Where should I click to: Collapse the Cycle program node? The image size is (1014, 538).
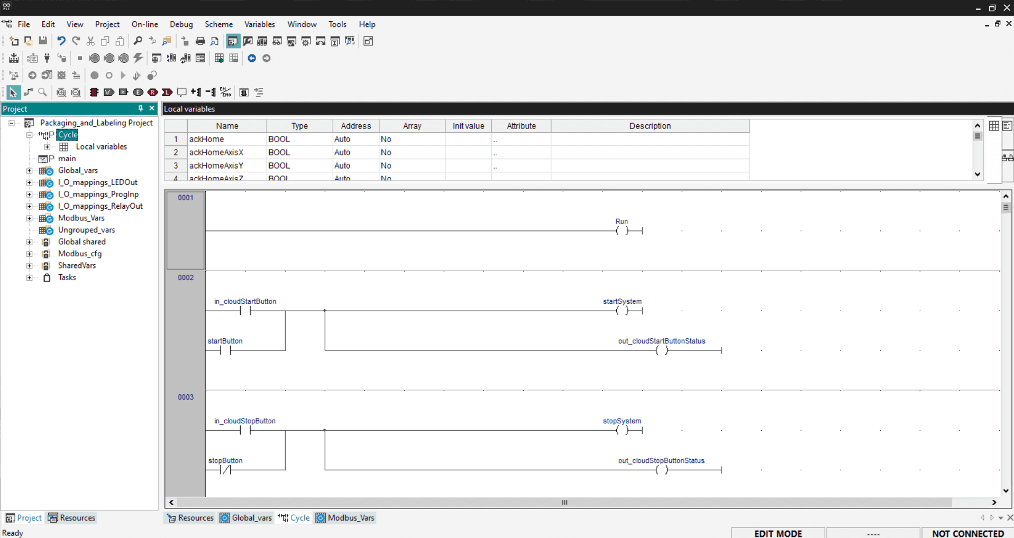click(x=30, y=135)
